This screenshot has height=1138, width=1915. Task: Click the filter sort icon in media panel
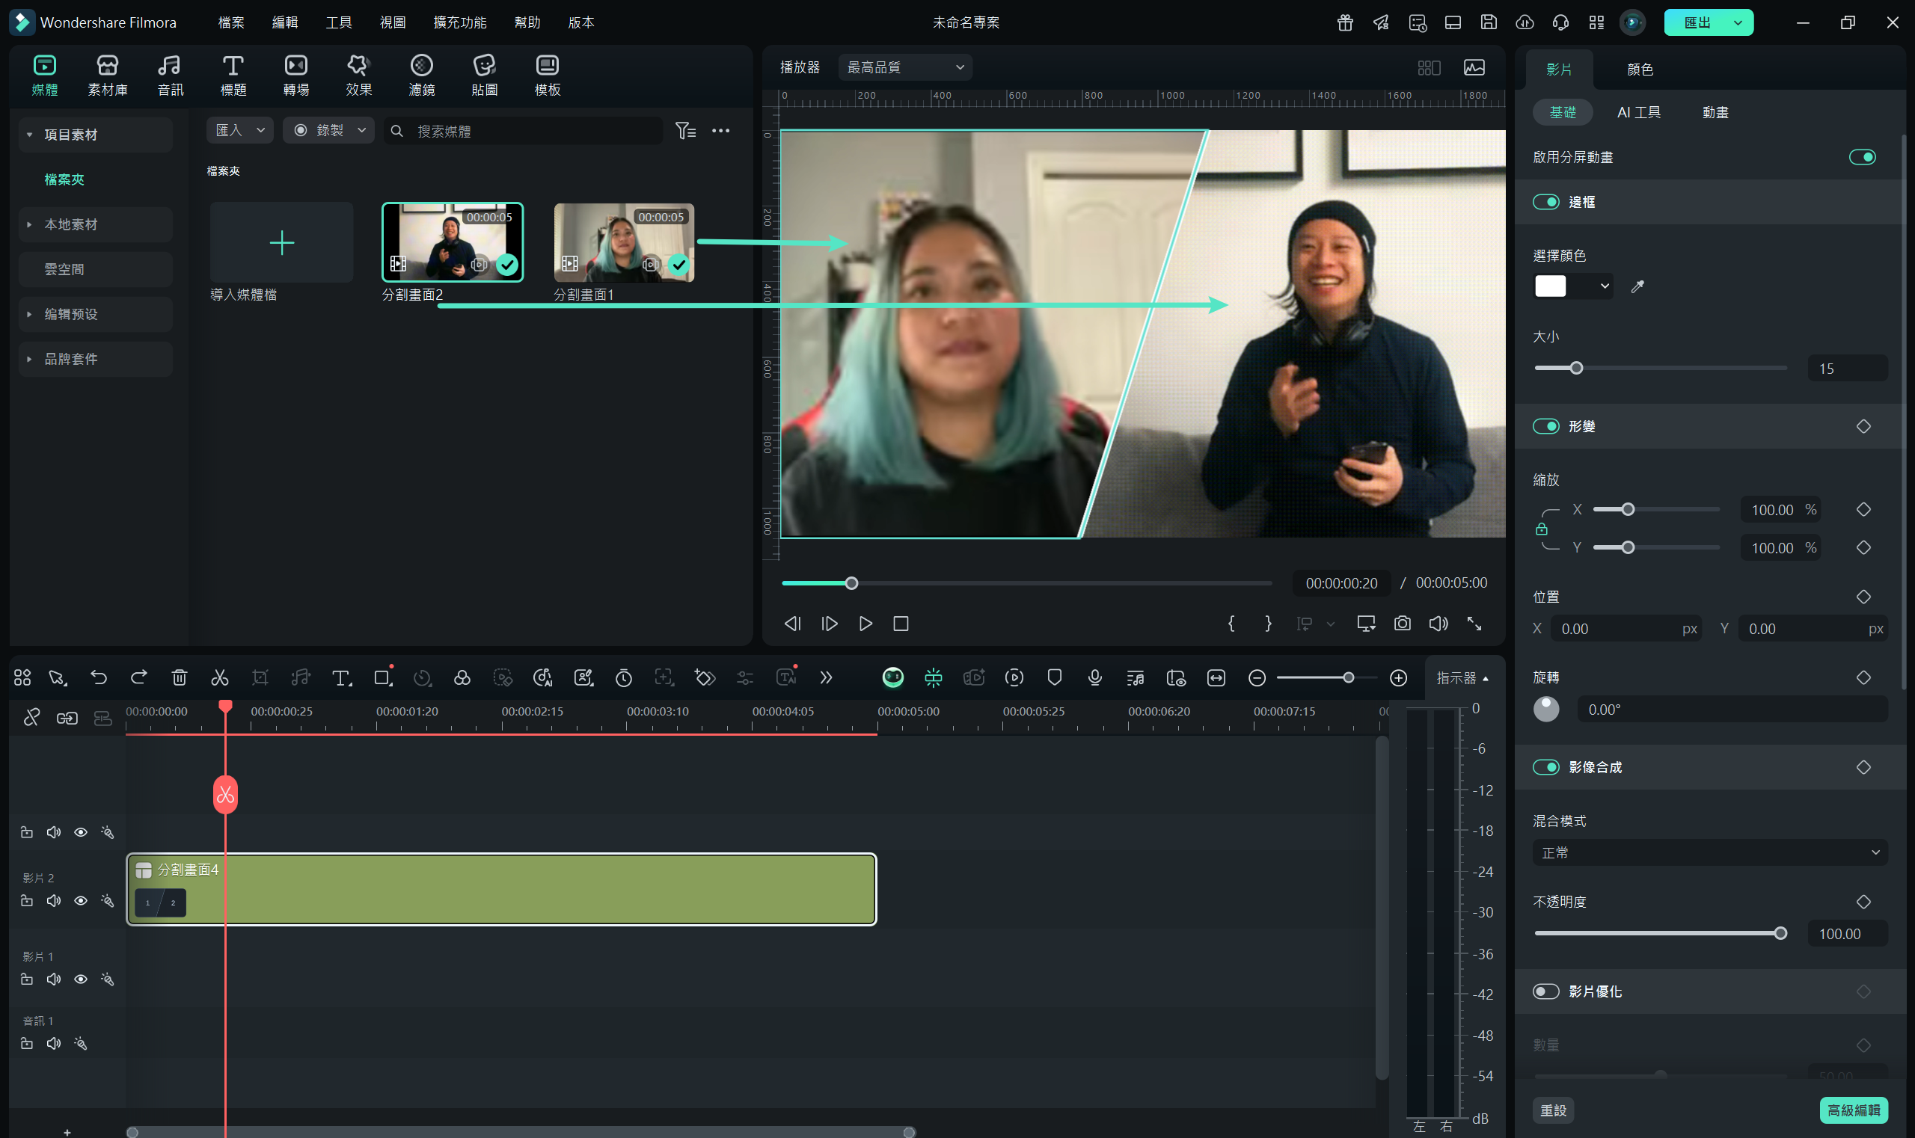click(x=685, y=131)
